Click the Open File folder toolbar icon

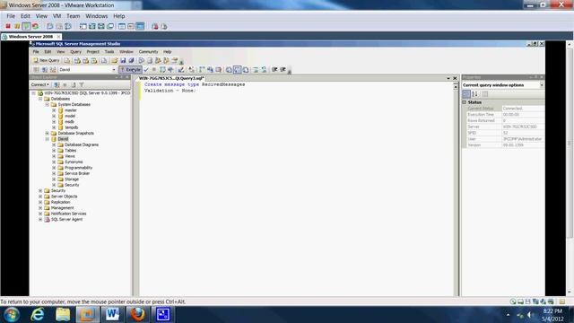(x=114, y=60)
